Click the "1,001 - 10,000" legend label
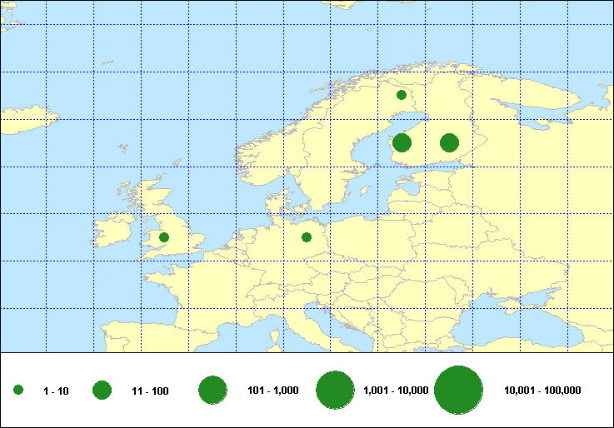This screenshot has width=614, height=428. click(397, 391)
